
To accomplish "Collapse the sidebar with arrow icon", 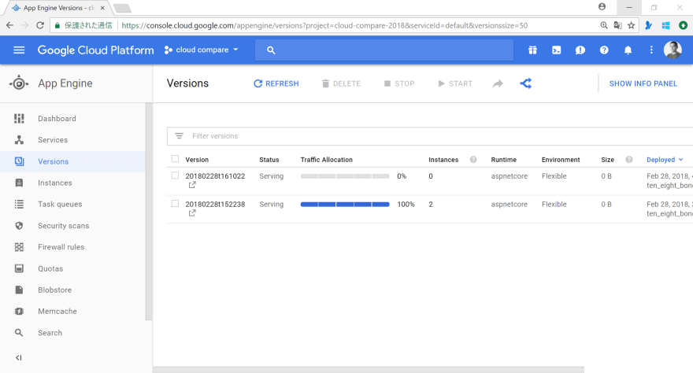I will (x=19, y=357).
